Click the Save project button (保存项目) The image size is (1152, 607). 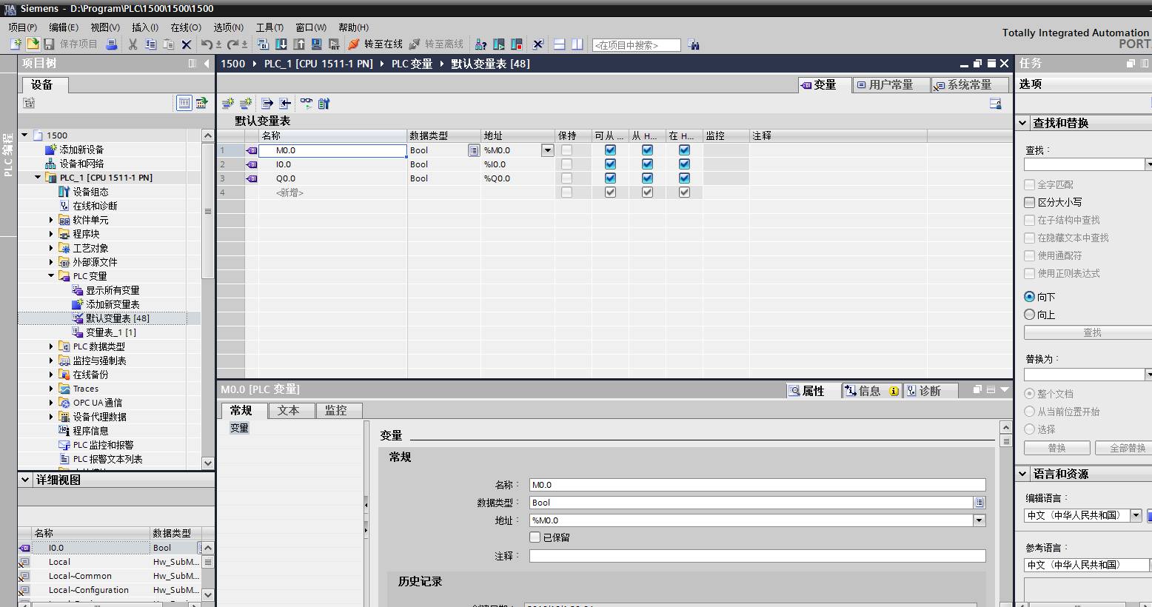70,44
